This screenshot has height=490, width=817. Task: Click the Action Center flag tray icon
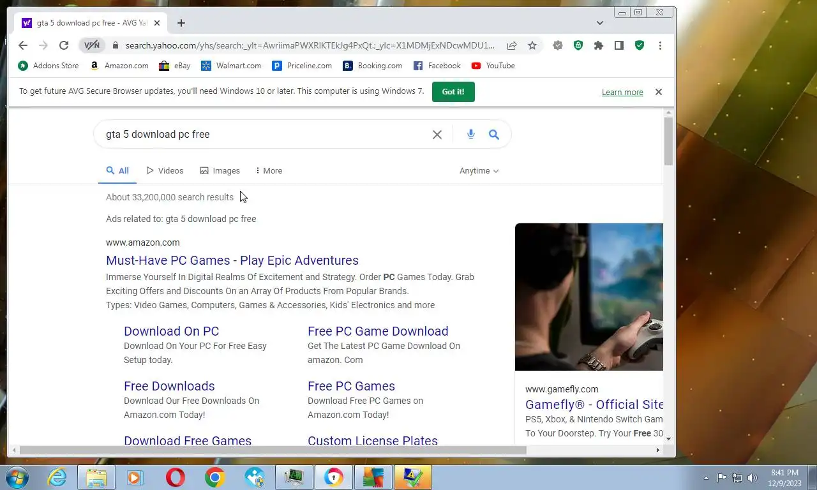pos(721,477)
